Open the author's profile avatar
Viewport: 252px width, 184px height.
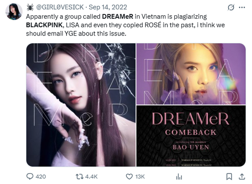tap(14, 11)
